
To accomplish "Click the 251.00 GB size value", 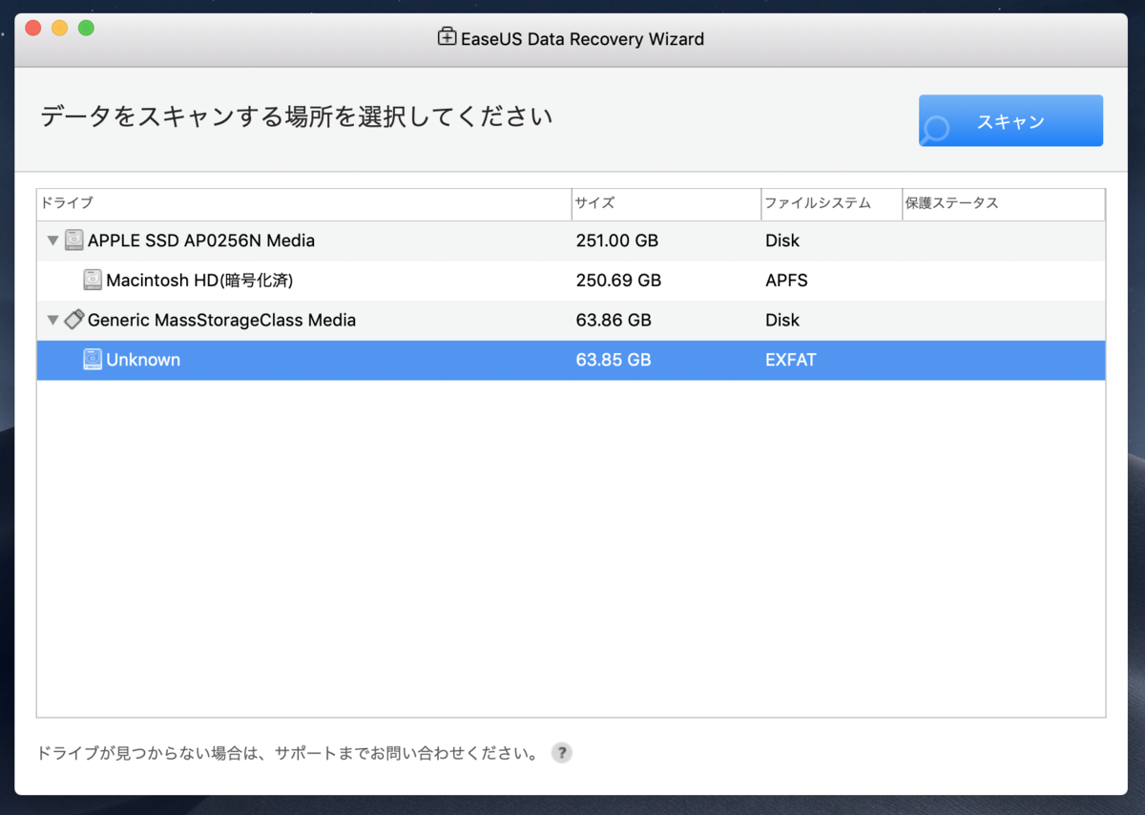I will click(617, 240).
